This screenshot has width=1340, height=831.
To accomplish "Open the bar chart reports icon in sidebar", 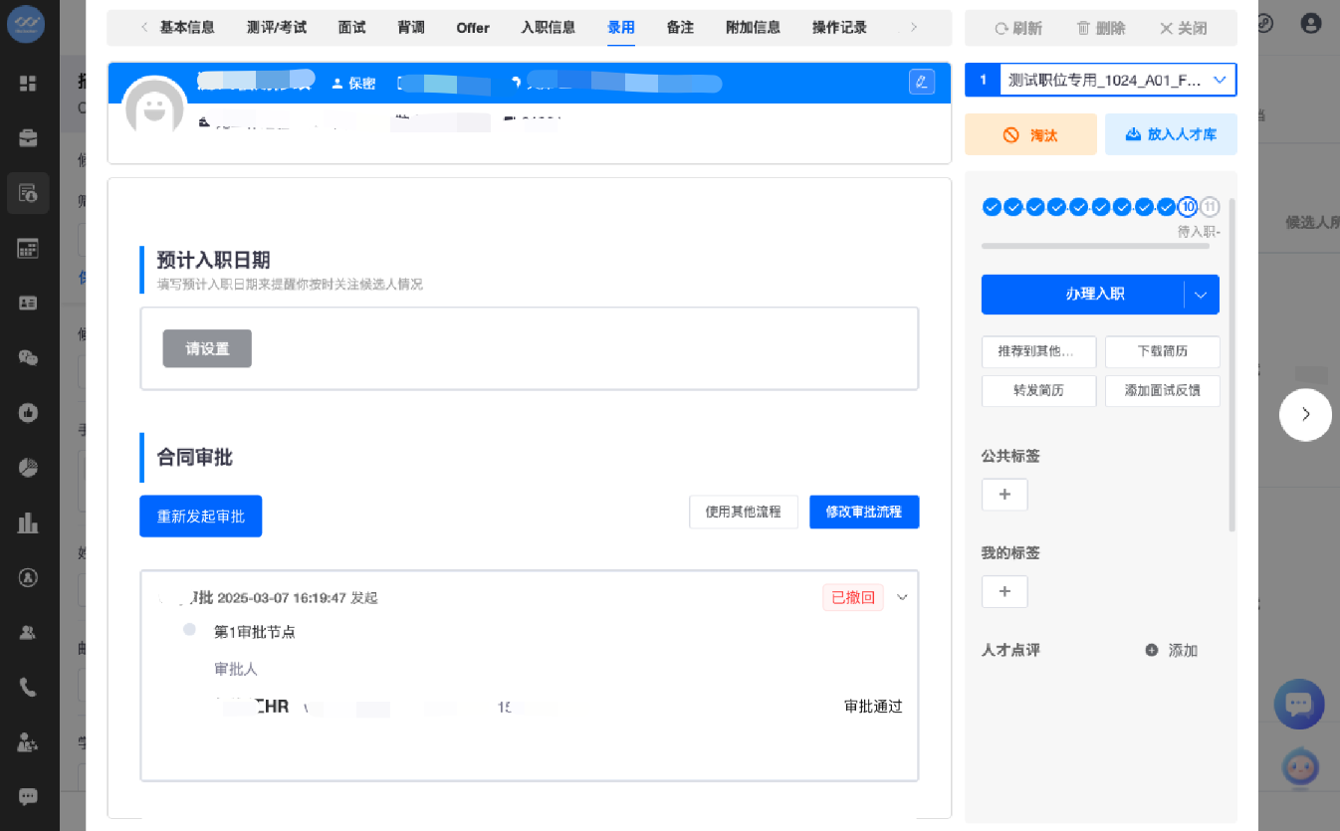I will [28, 521].
